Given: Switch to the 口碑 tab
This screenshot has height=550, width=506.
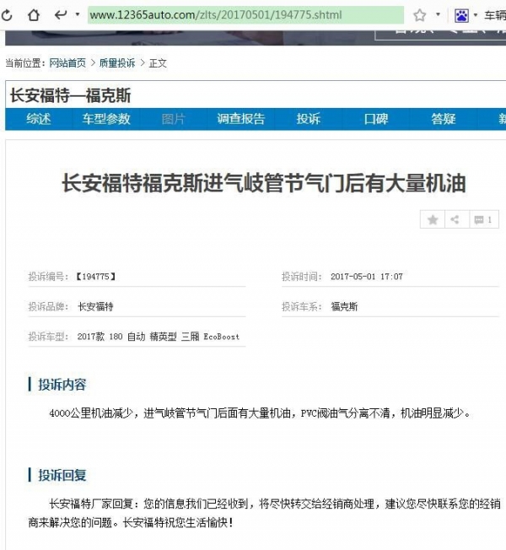Looking at the screenshot, I should (376, 119).
